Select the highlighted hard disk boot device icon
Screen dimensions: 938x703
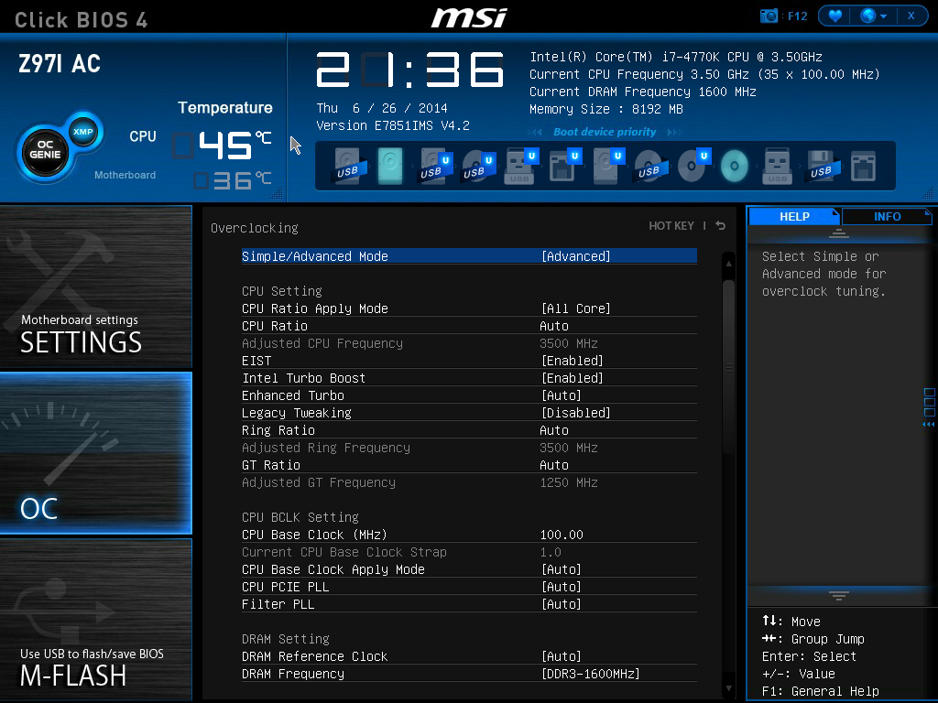pyautogui.click(x=390, y=166)
